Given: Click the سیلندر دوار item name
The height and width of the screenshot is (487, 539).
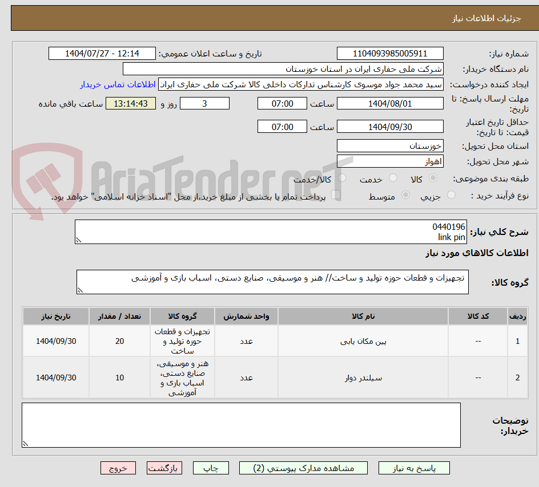Looking at the screenshot, I should point(363,378).
